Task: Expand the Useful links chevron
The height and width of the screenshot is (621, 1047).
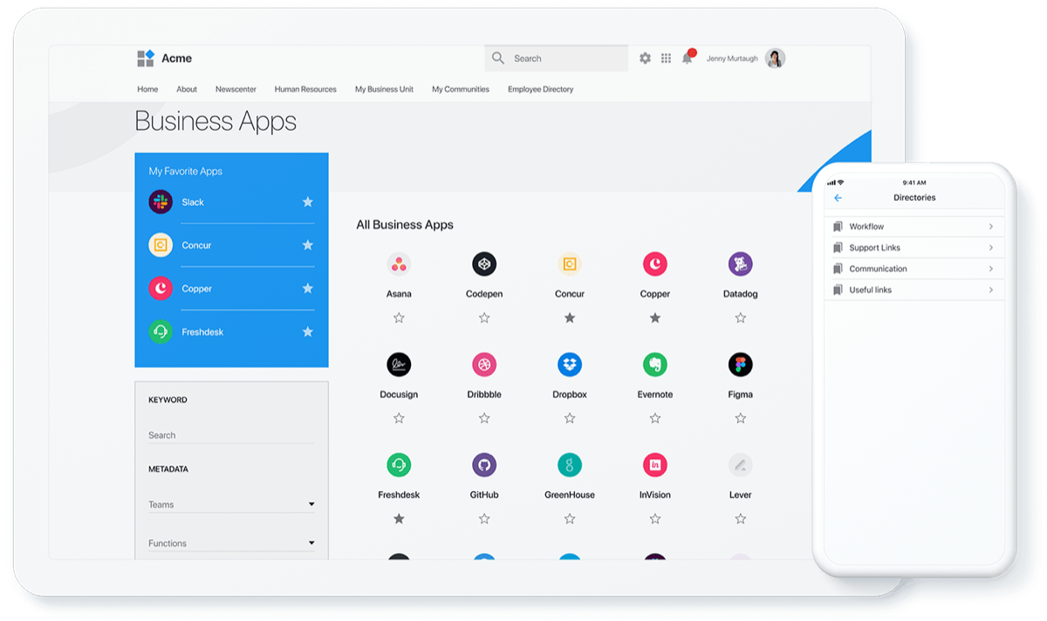Action: (x=991, y=290)
